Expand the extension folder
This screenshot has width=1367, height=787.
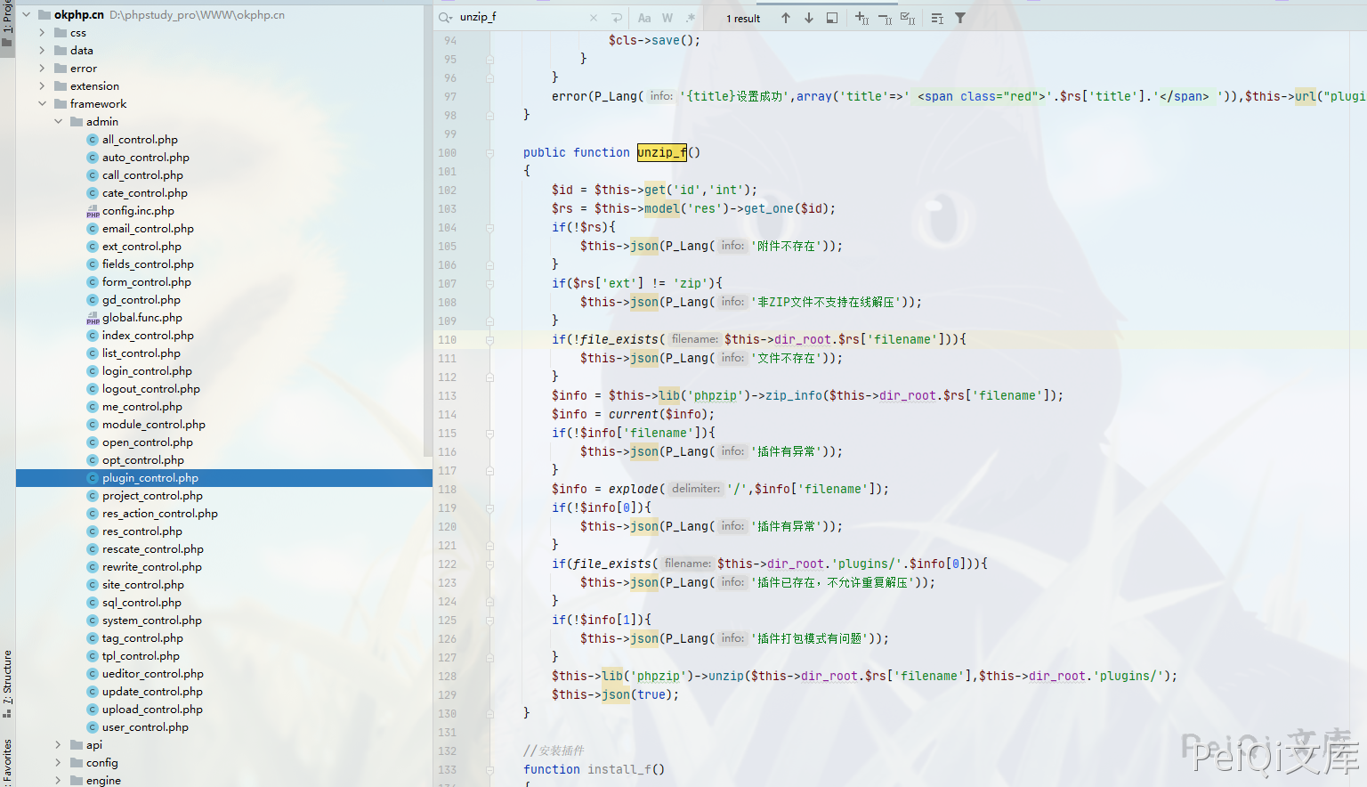(x=42, y=86)
